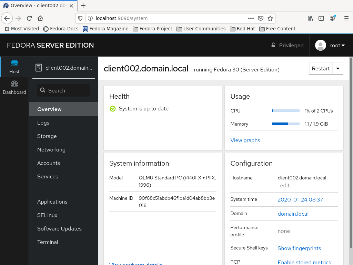Click View graphs link
The height and width of the screenshot is (265, 353).
pos(245,140)
